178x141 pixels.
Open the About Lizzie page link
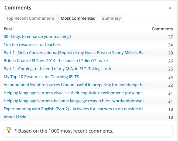pyautogui.click(x=15, y=117)
